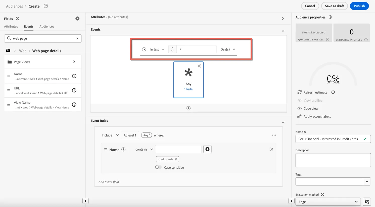Collapse the Events section
The image size is (375, 207).
click(283, 31)
